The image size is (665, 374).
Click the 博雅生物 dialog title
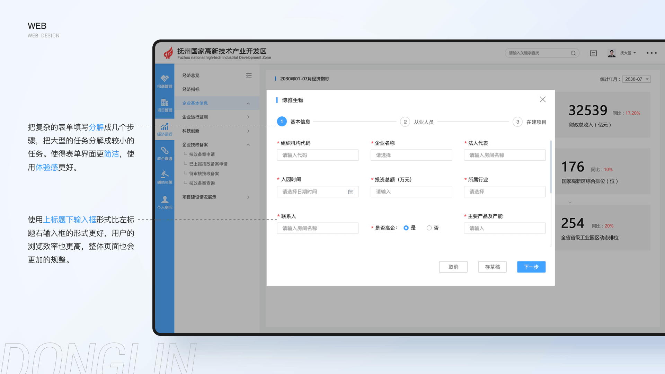pyautogui.click(x=292, y=100)
